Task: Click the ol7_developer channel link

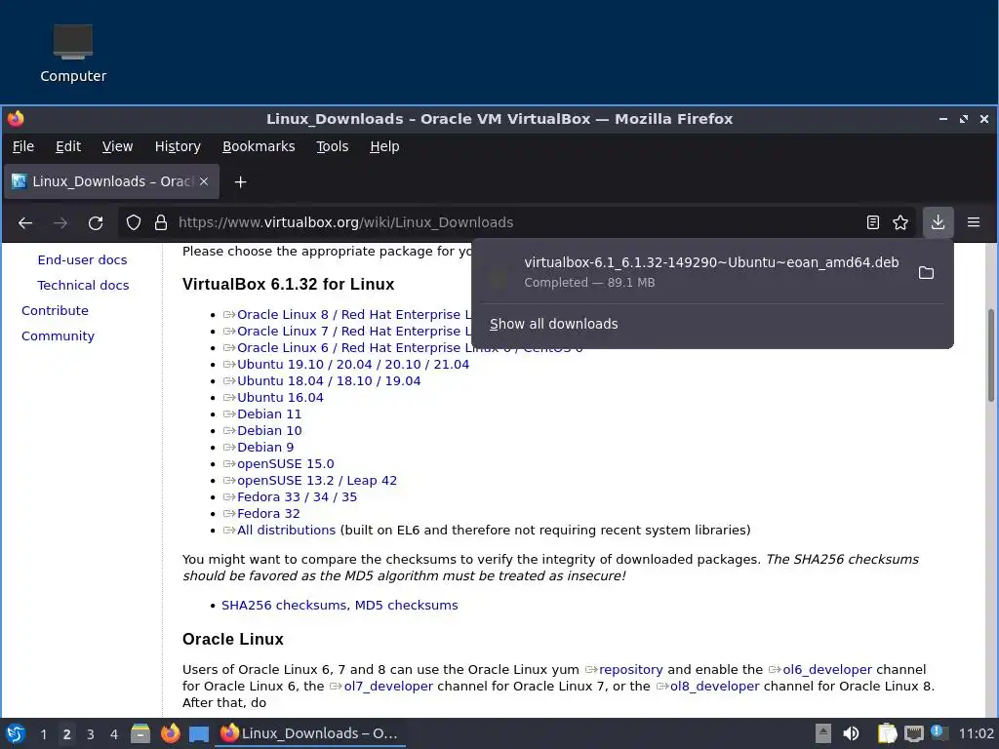Action: click(388, 686)
